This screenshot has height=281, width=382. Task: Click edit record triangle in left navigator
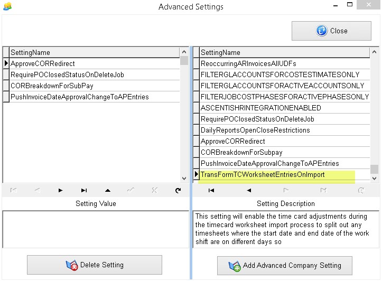click(x=108, y=191)
